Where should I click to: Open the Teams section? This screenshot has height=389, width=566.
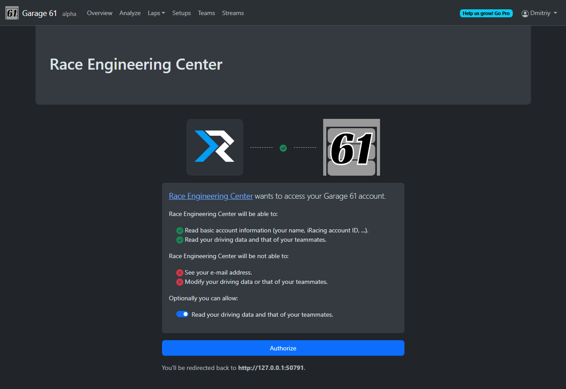click(x=206, y=13)
